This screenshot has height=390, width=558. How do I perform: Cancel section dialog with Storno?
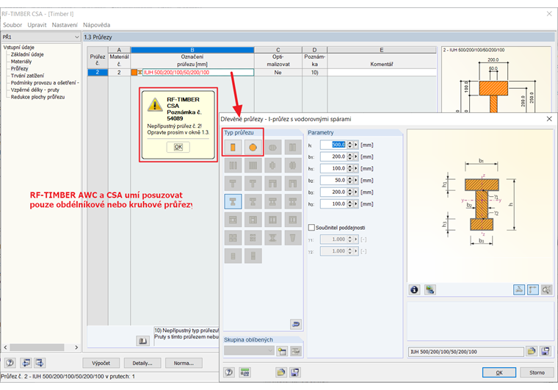[x=537, y=372]
